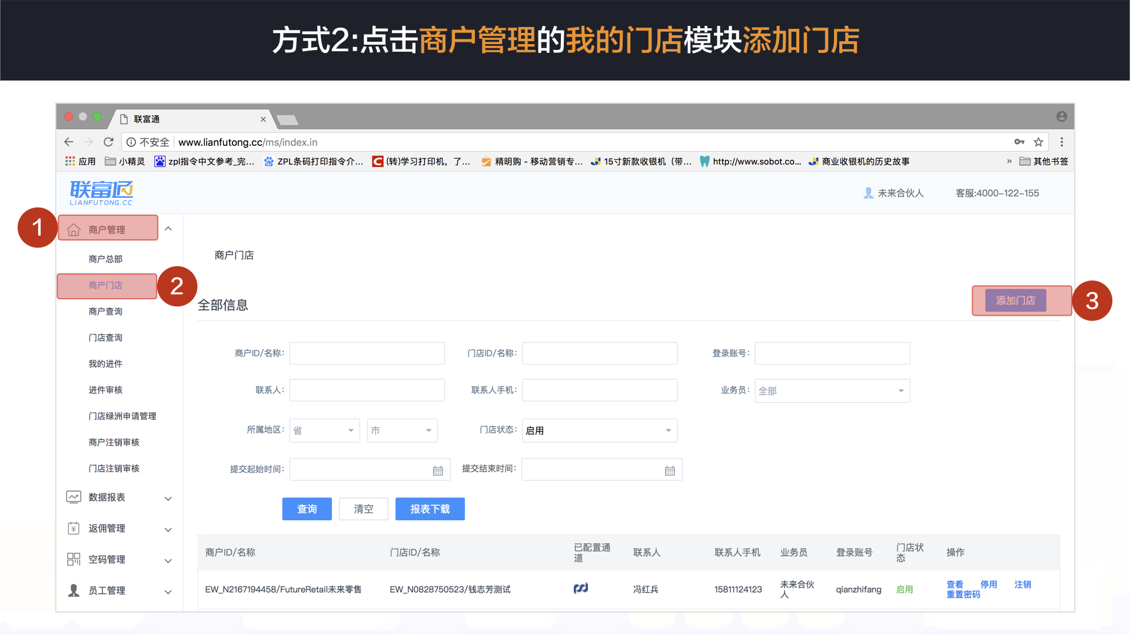Focus the 联系人手机 input field

[600, 390]
